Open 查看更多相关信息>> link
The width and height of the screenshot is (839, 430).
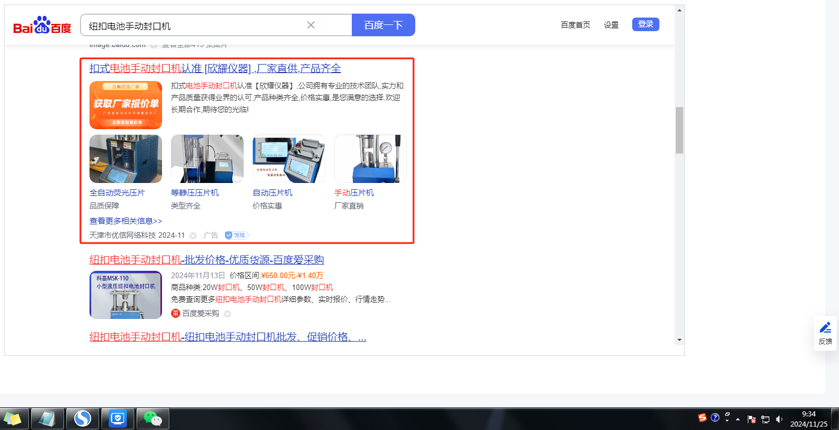coord(126,221)
